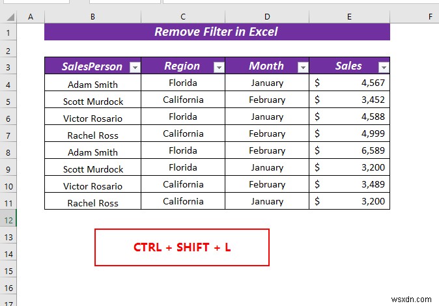Select row 3 header
Viewport: 439px width, 306px height.
point(8,68)
